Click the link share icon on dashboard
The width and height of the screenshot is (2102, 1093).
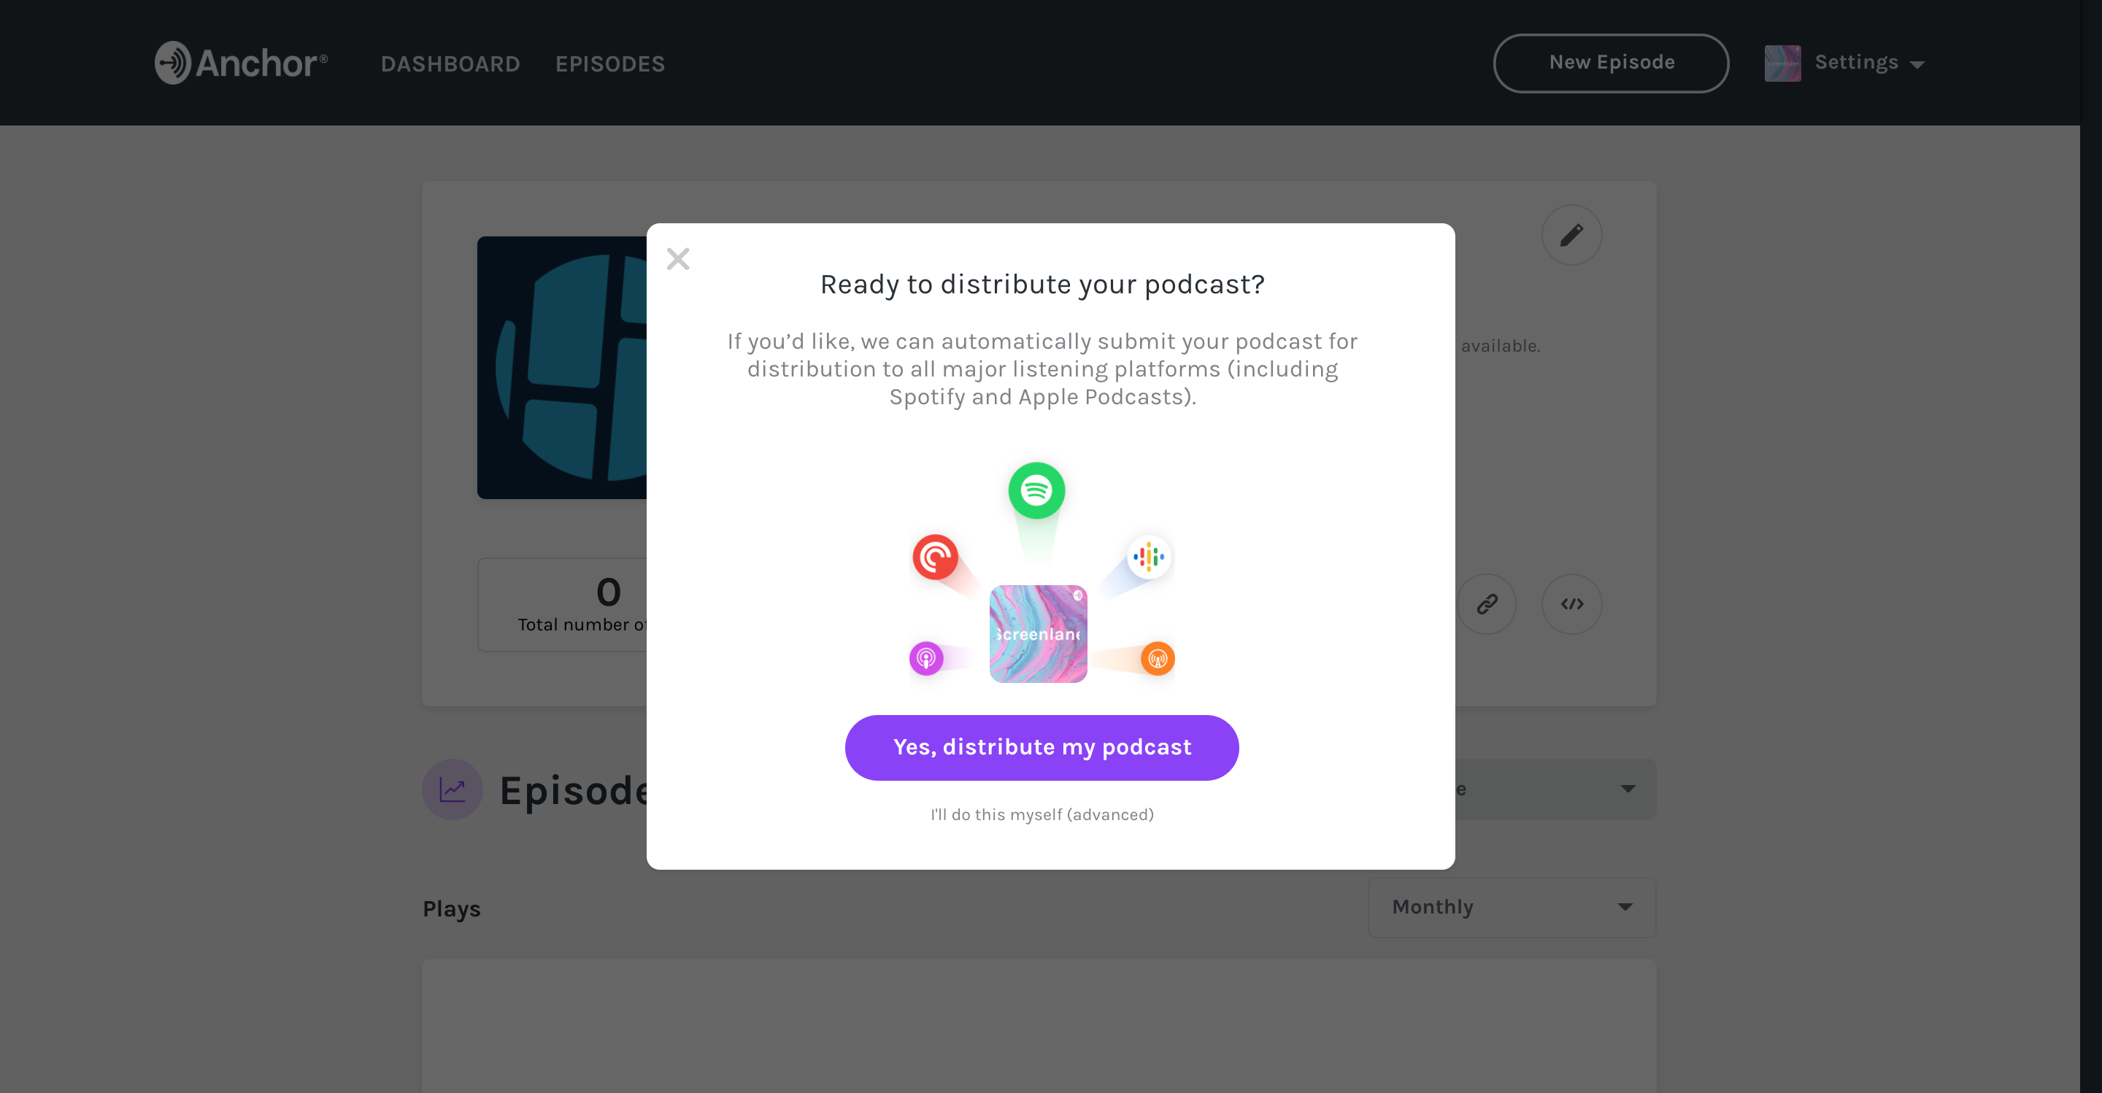pyautogui.click(x=1487, y=603)
